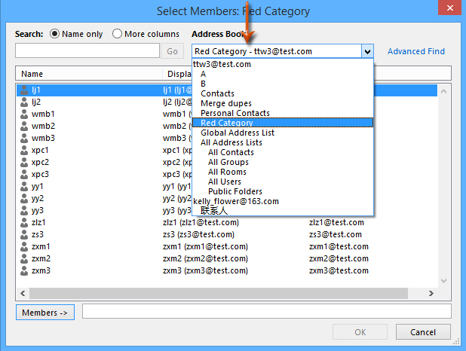This screenshot has height=351, width=466.
Task: Click the wmb1 contact icon
Action: 24,114
